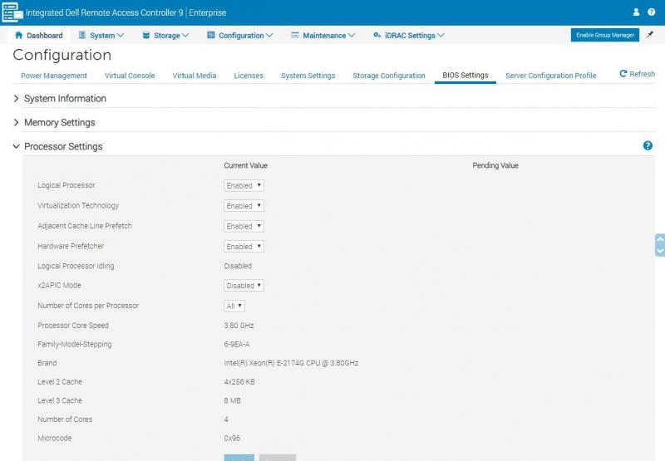Switch to Storage Configuration tab

tap(389, 76)
